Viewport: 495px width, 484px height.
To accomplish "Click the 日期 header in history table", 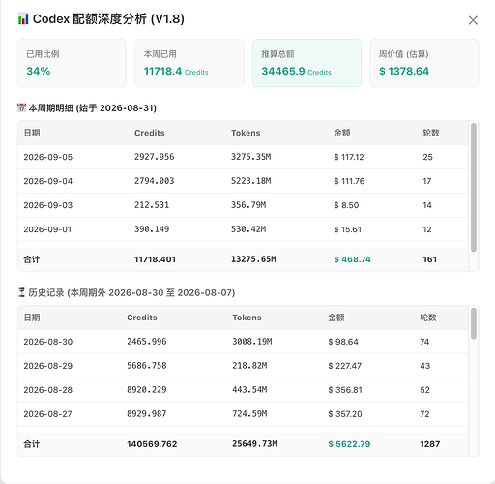I will 32,318.
